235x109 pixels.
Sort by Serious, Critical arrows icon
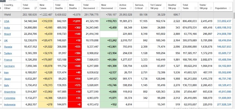pyautogui.click(x=146, y=8)
